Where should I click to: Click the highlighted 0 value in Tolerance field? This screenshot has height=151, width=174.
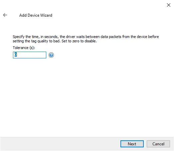(x=16, y=55)
